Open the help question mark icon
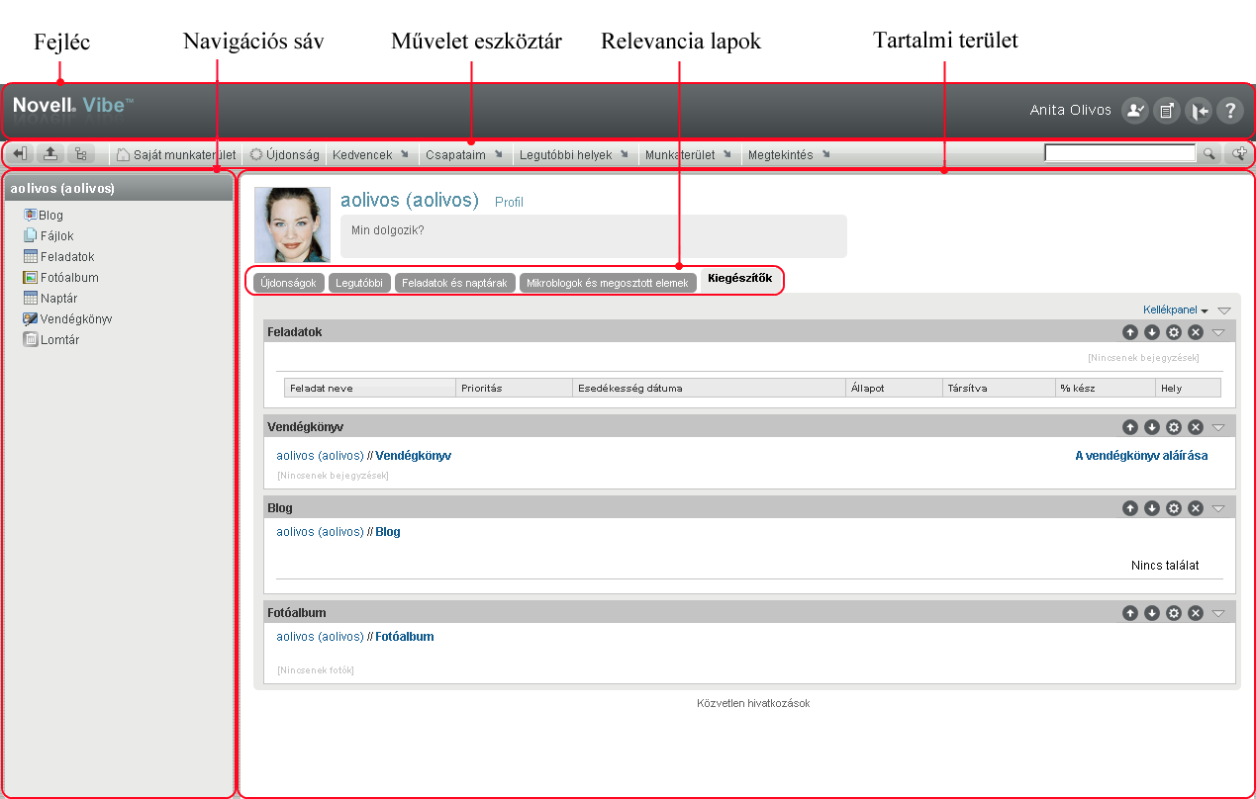The height and width of the screenshot is (799, 1256). (x=1229, y=111)
